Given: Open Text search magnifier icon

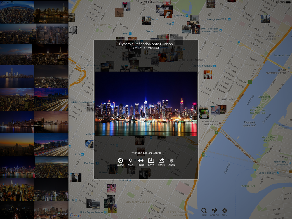Looking at the screenshot, I should [x=204, y=212].
